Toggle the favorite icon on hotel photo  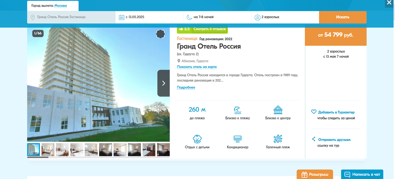pyautogui.click(x=160, y=34)
